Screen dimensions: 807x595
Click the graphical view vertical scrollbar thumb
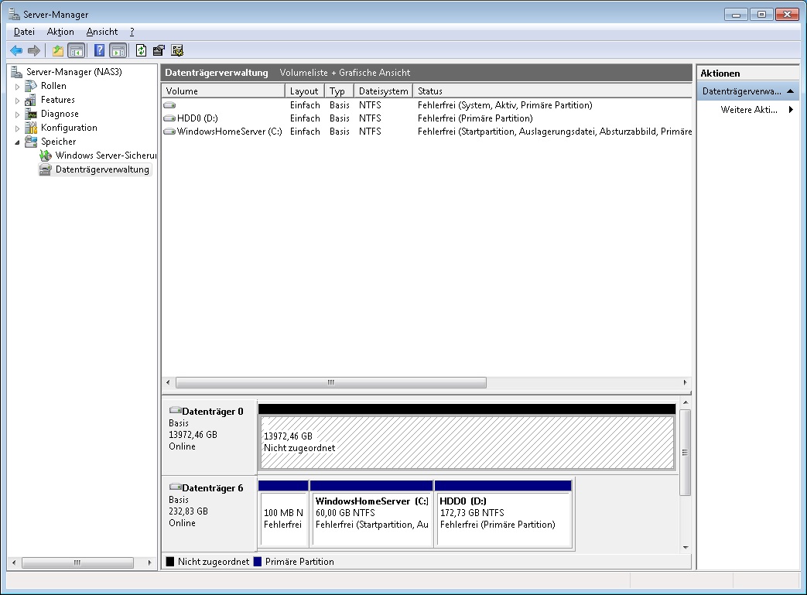pyautogui.click(x=685, y=453)
